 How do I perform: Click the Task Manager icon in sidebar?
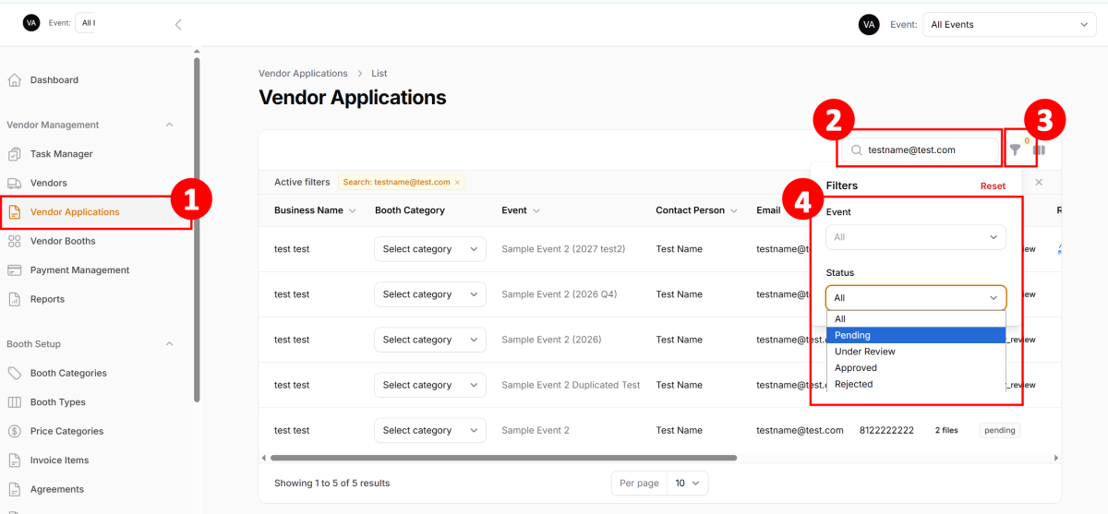(x=14, y=154)
